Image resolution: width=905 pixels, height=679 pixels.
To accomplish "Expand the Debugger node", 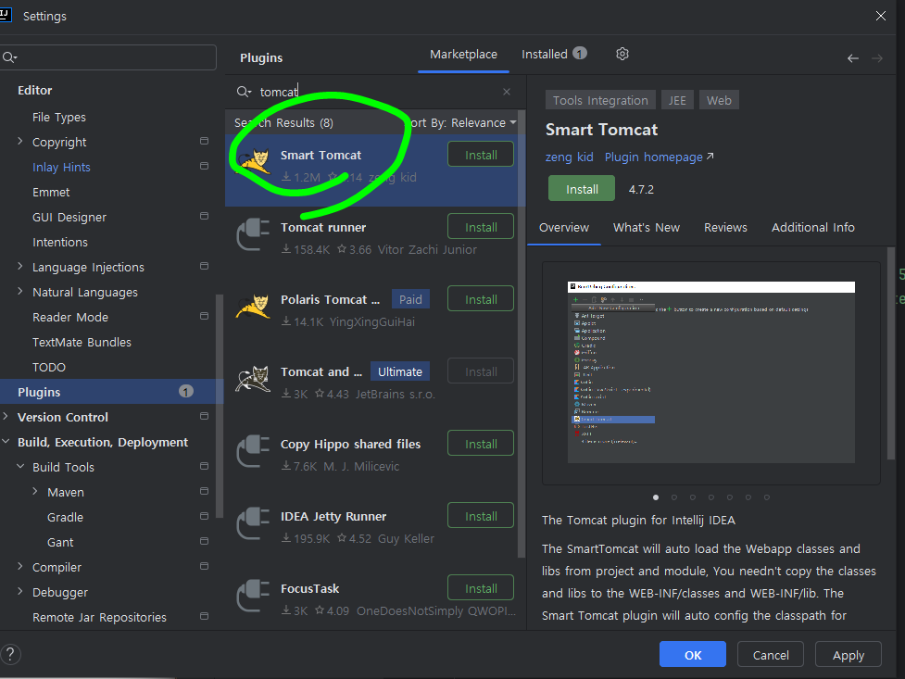I will click(20, 591).
